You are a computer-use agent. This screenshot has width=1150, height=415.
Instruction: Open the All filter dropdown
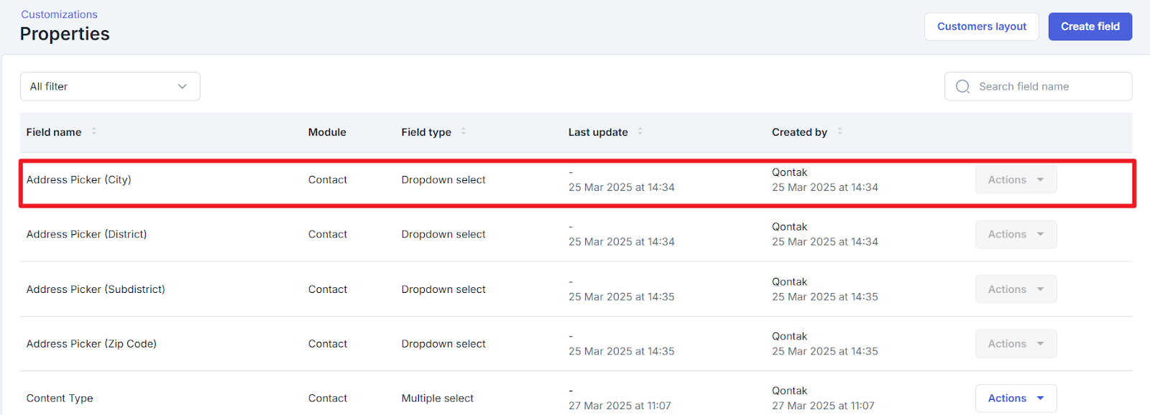pyautogui.click(x=110, y=87)
